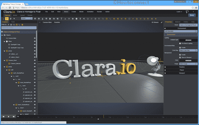
Task: Click the user avatar icon at top right
Action: [x=187, y=12]
